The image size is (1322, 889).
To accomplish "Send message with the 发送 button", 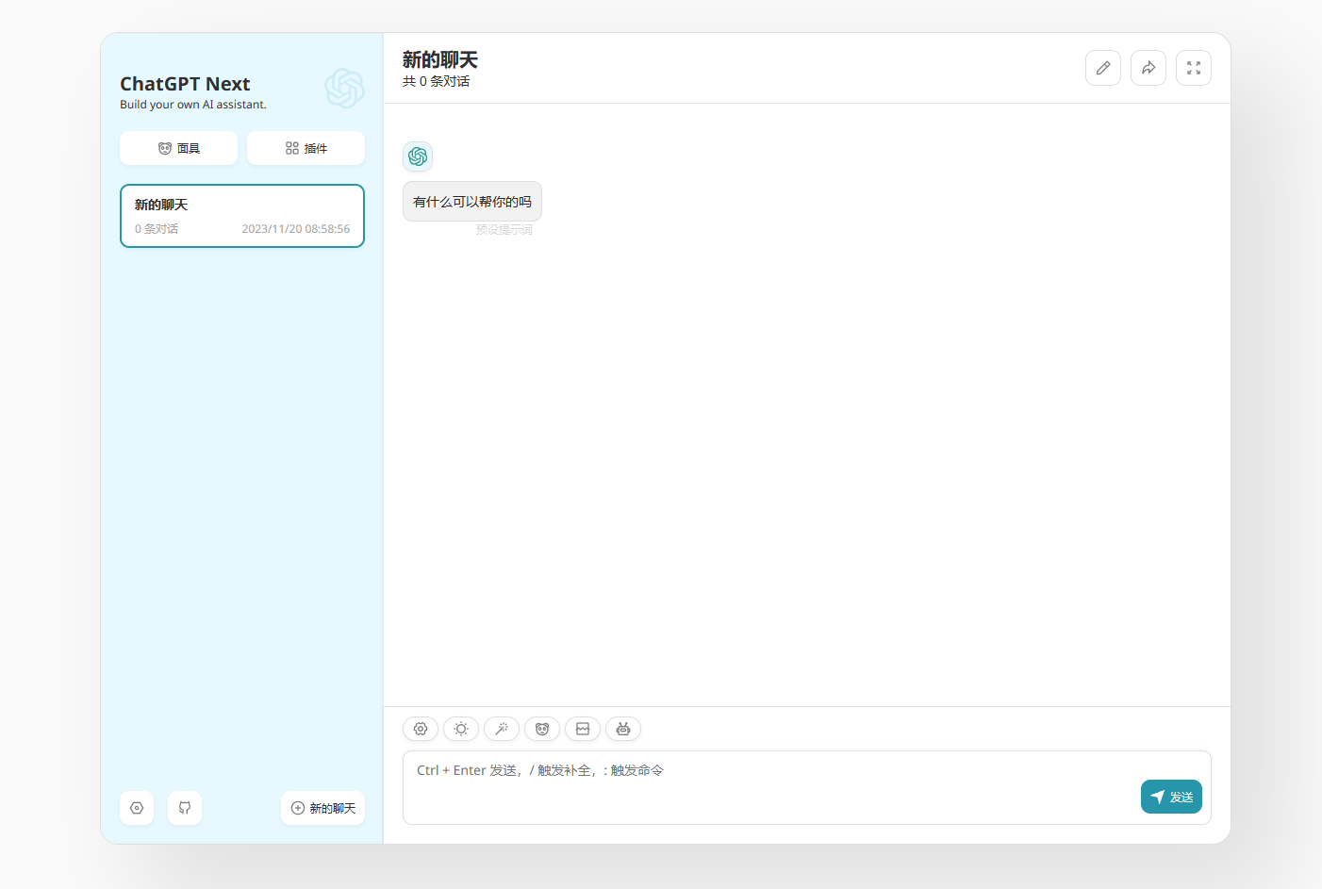I will (x=1171, y=797).
